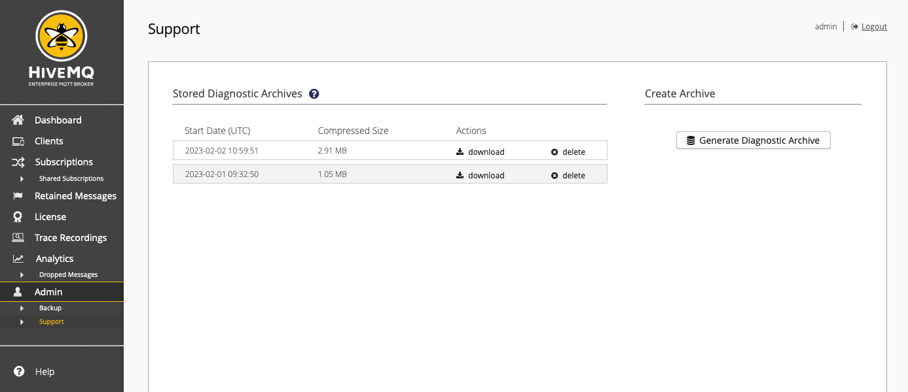The height and width of the screenshot is (392, 908).
Task: Click the Trace Recordings laptop icon
Action: tap(18, 238)
